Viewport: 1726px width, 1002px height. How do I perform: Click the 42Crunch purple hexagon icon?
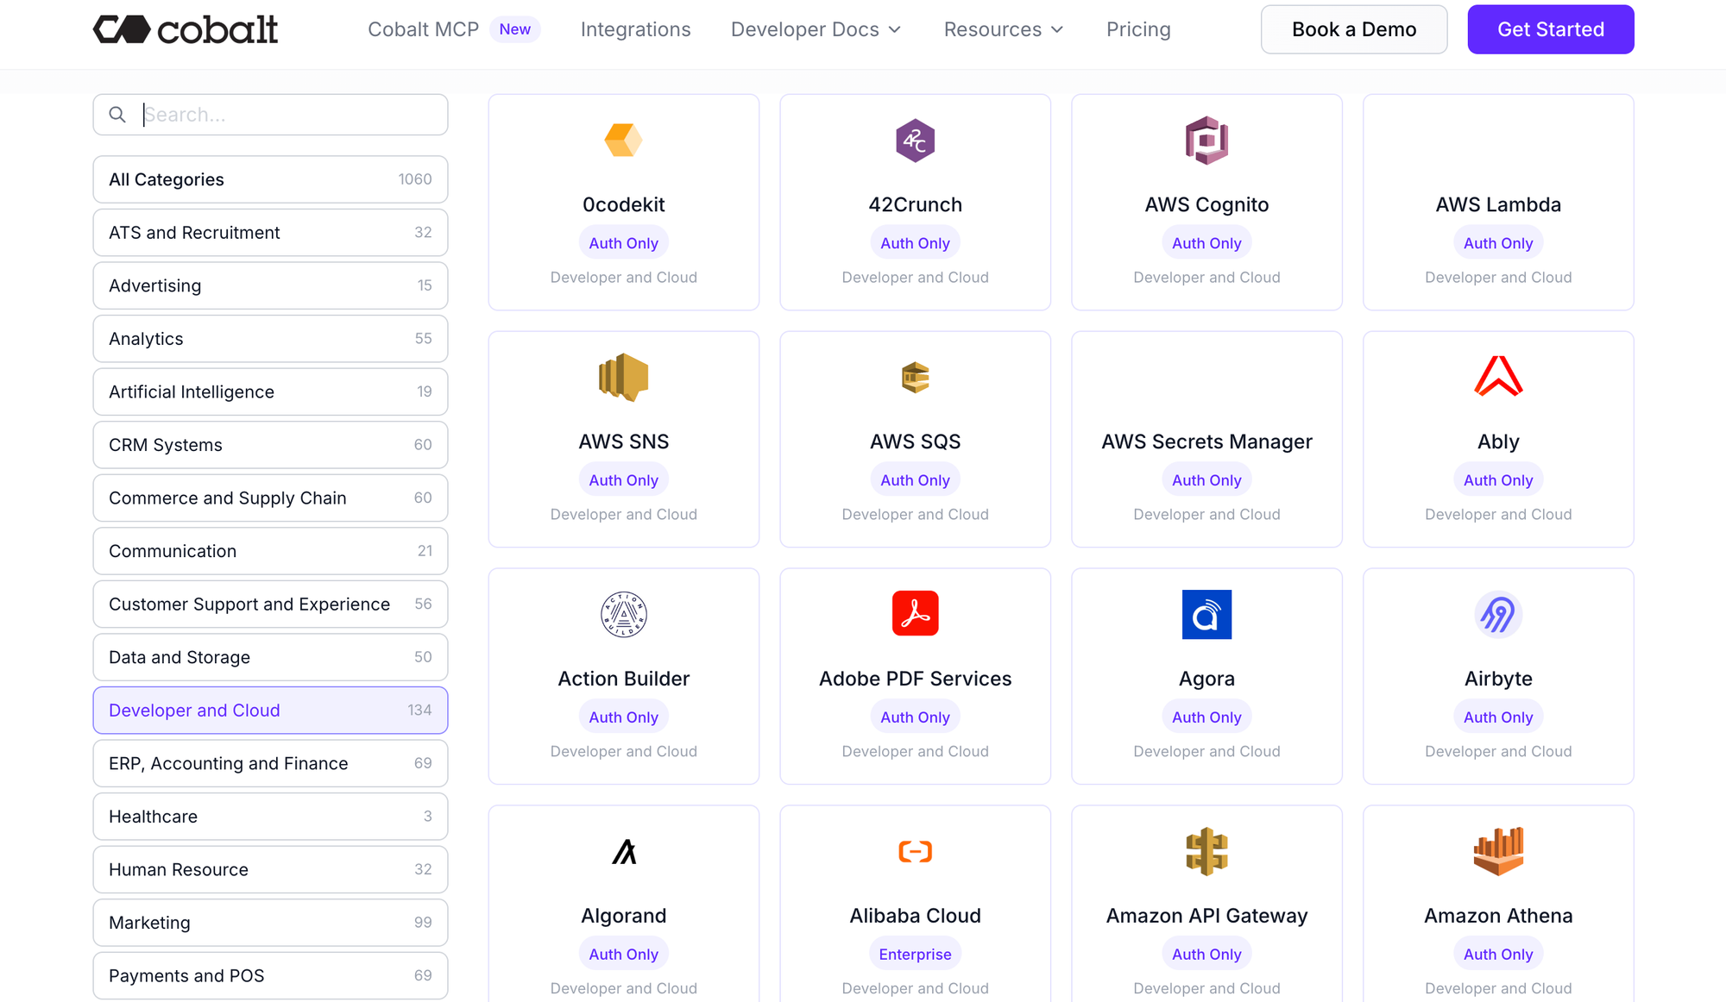pos(915,141)
